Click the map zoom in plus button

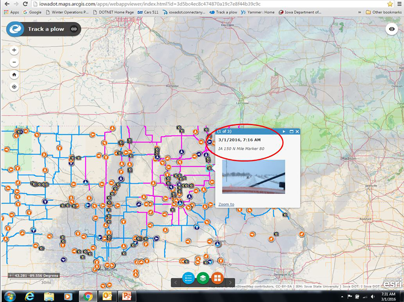pyautogui.click(x=14, y=51)
